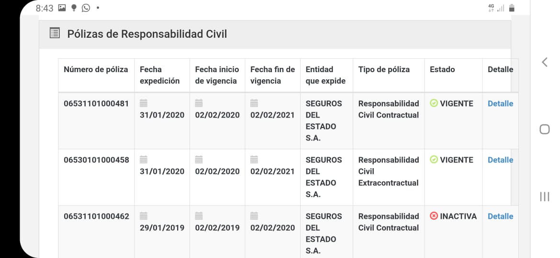Open Detalle link for inactive policy 06531101000462
Image resolution: width=560 pixels, height=258 pixels.
pyautogui.click(x=500, y=216)
